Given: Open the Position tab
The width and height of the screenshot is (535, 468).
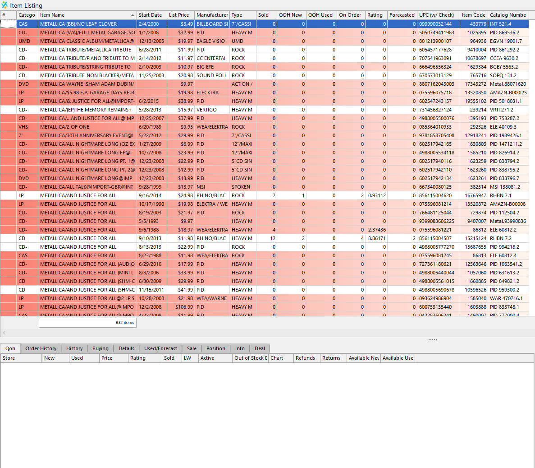Looking at the screenshot, I should point(216,348).
